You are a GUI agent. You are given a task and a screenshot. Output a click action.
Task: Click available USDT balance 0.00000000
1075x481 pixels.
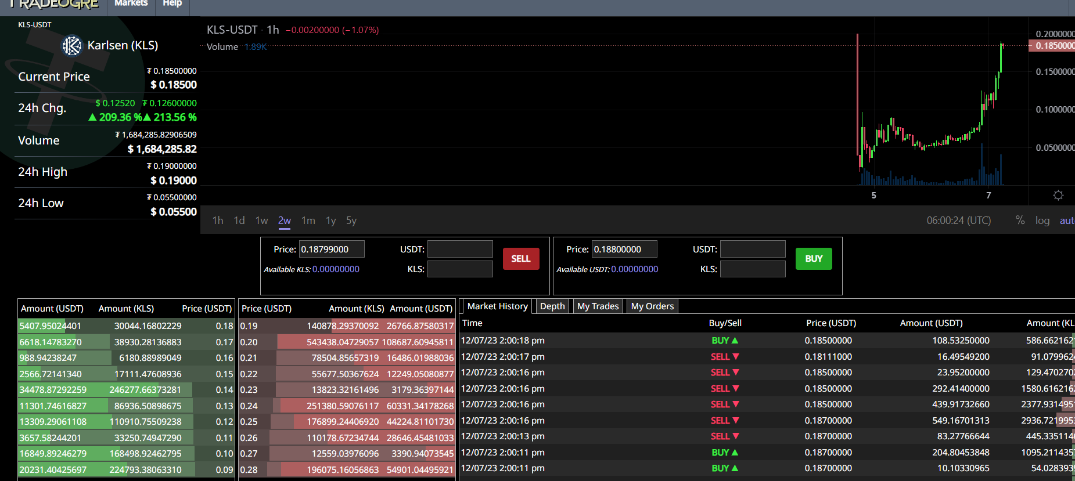click(x=635, y=269)
